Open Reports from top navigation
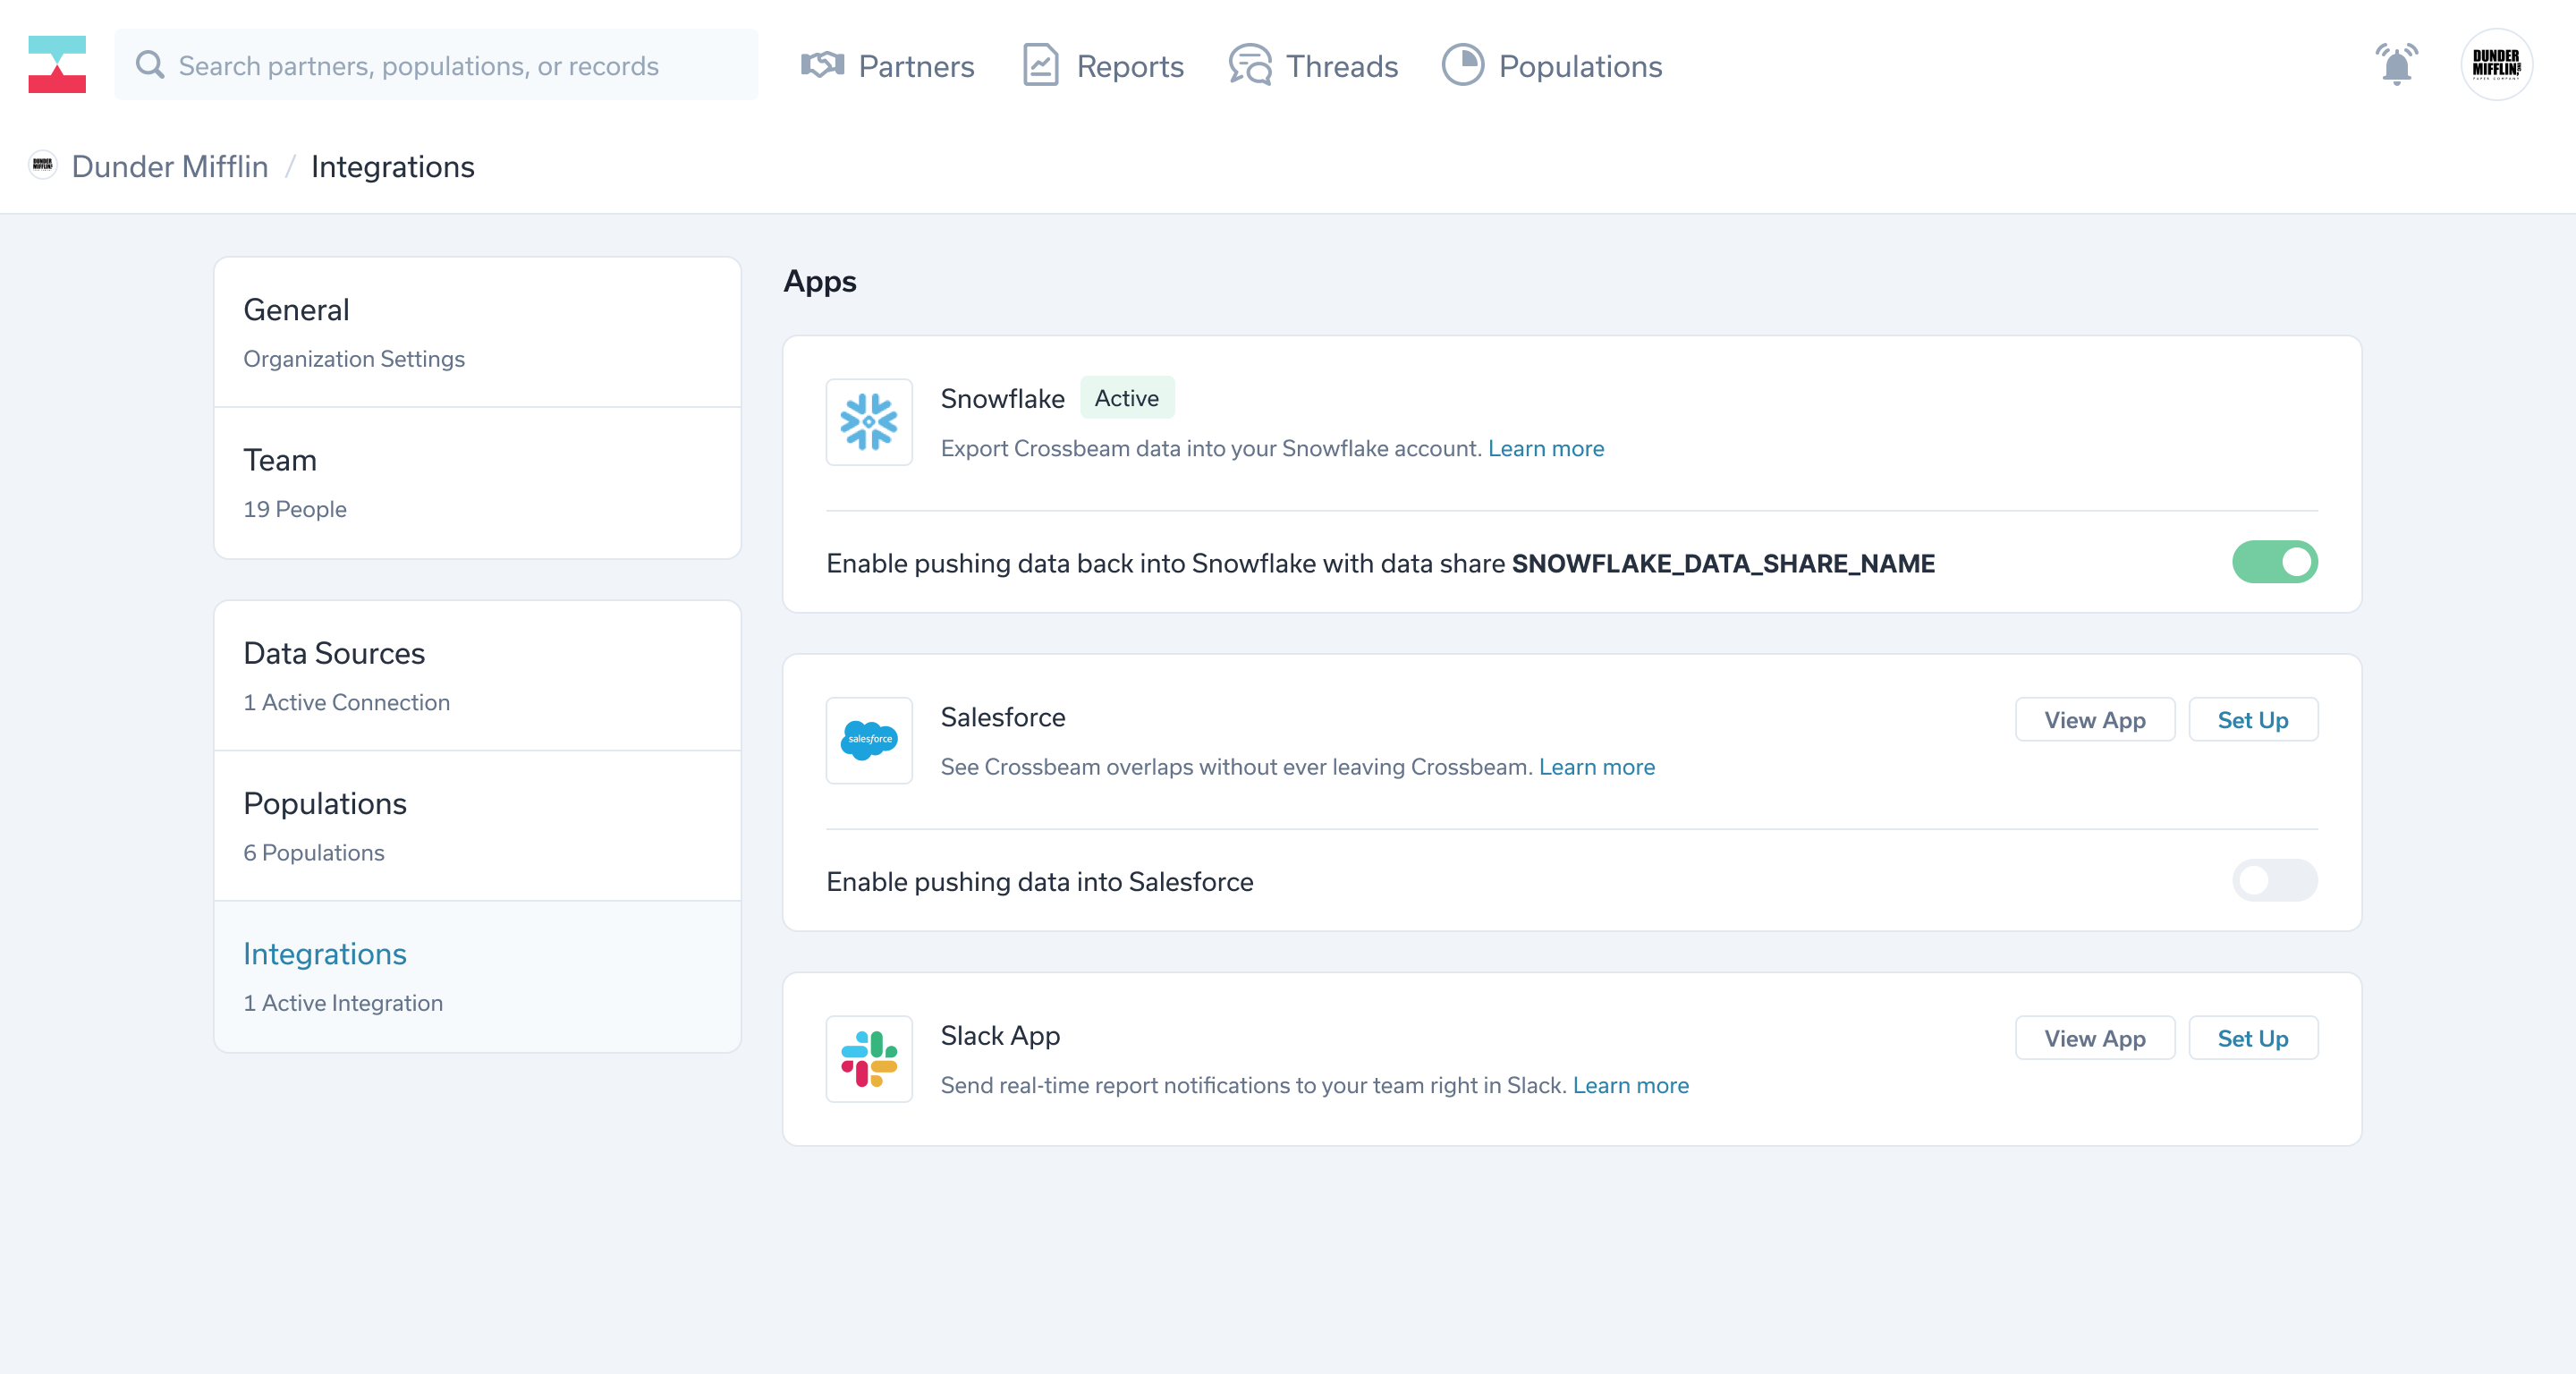 (x=1103, y=66)
